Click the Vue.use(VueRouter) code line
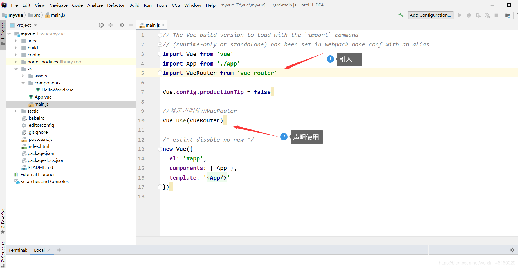518x268 pixels. point(193,120)
